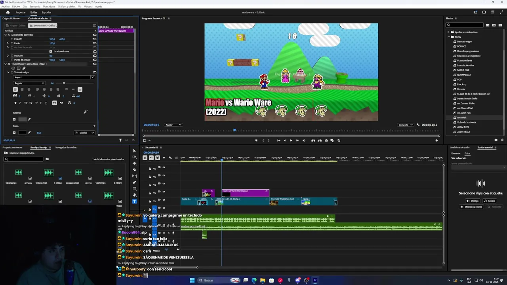Viewport: 507px width, 285px height.
Task: Select the Type tool
Action: click(x=134, y=201)
